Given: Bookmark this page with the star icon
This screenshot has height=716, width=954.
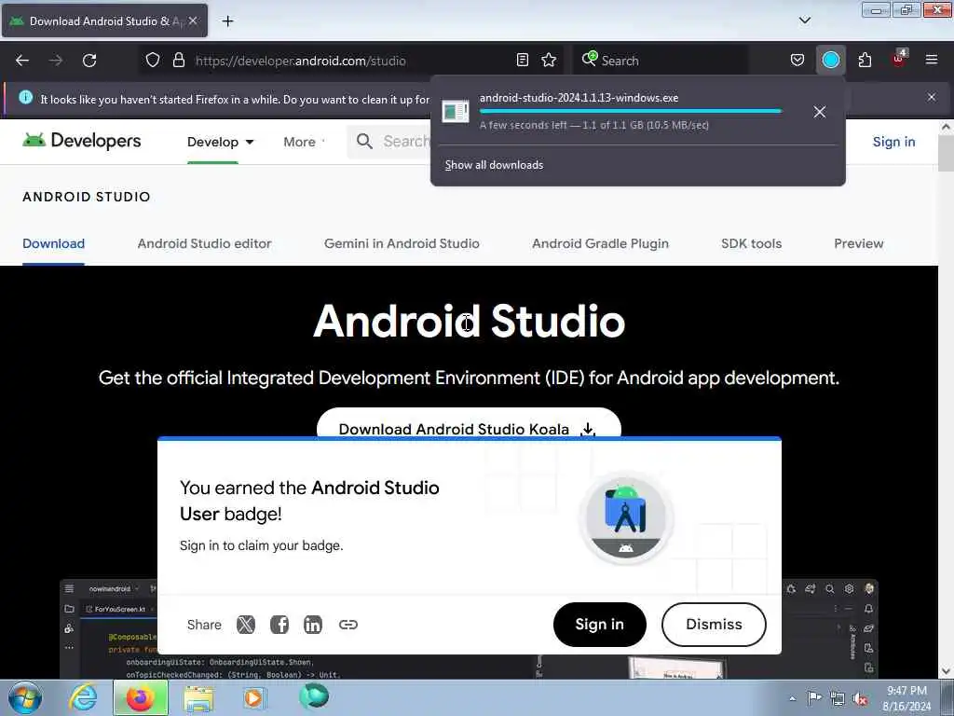Looking at the screenshot, I should pyautogui.click(x=549, y=61).
